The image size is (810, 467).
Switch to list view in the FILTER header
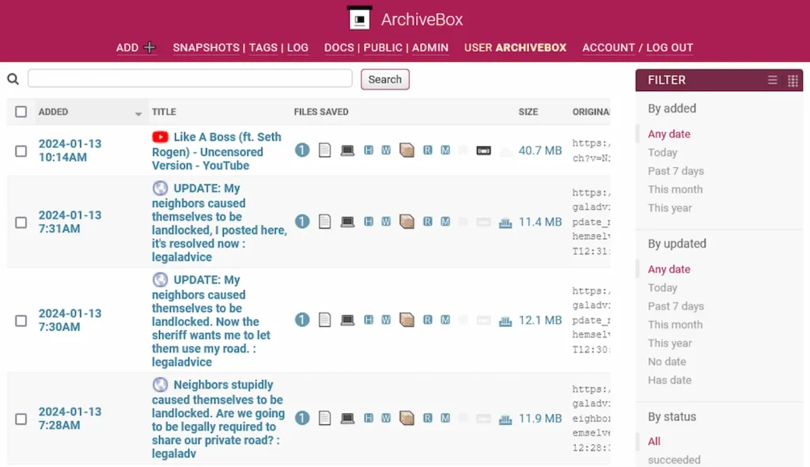773,79
